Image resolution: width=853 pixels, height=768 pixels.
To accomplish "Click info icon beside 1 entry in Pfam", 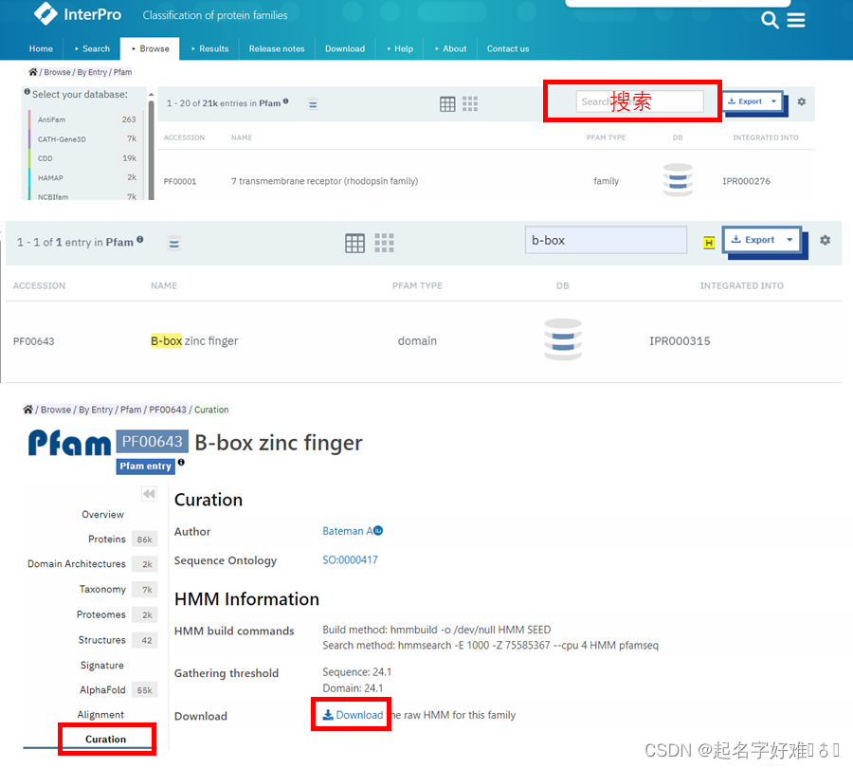I will point(140,239).
